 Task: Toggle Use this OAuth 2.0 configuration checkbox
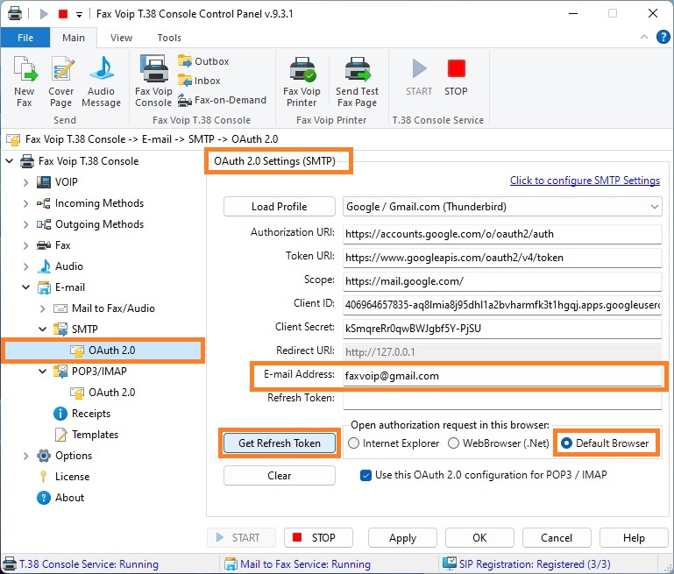tap(365, 475)
